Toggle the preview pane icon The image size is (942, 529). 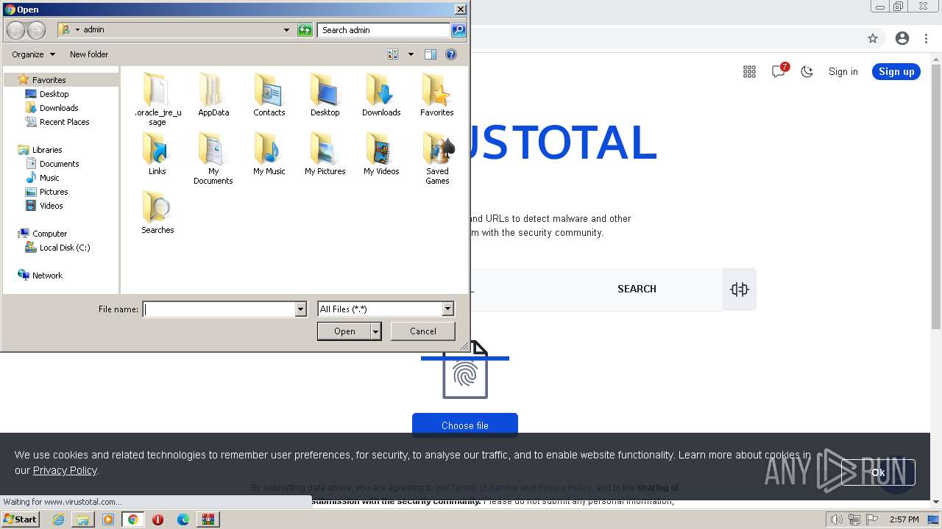431,54
